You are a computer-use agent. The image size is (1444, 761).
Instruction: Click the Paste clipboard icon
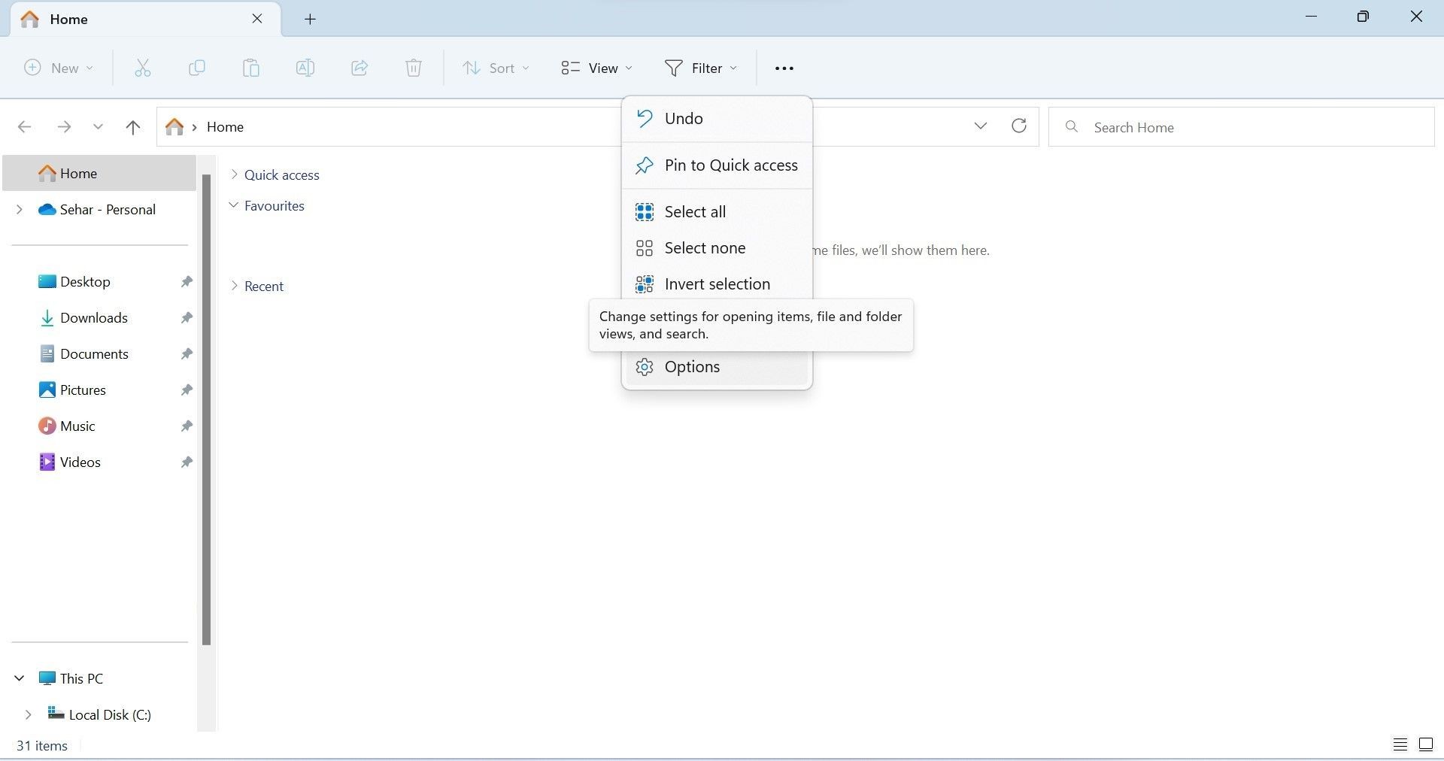click(250, 68)
